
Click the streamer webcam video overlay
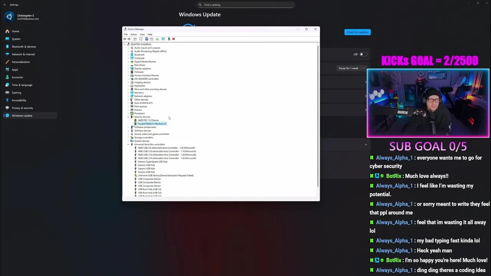pyautogui.click(x=428, y=103)
